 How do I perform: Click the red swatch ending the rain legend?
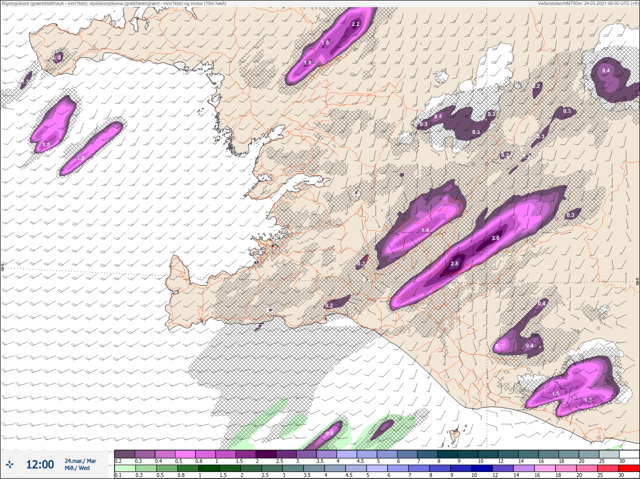pyautogui.click(x=629, y=468)
